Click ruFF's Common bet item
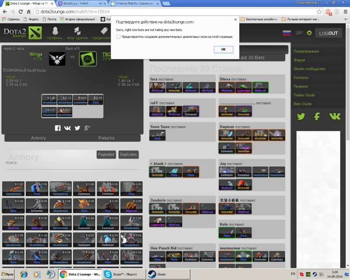Image resolution: width=350 pixels, height=280 pixels. point(191,111)
